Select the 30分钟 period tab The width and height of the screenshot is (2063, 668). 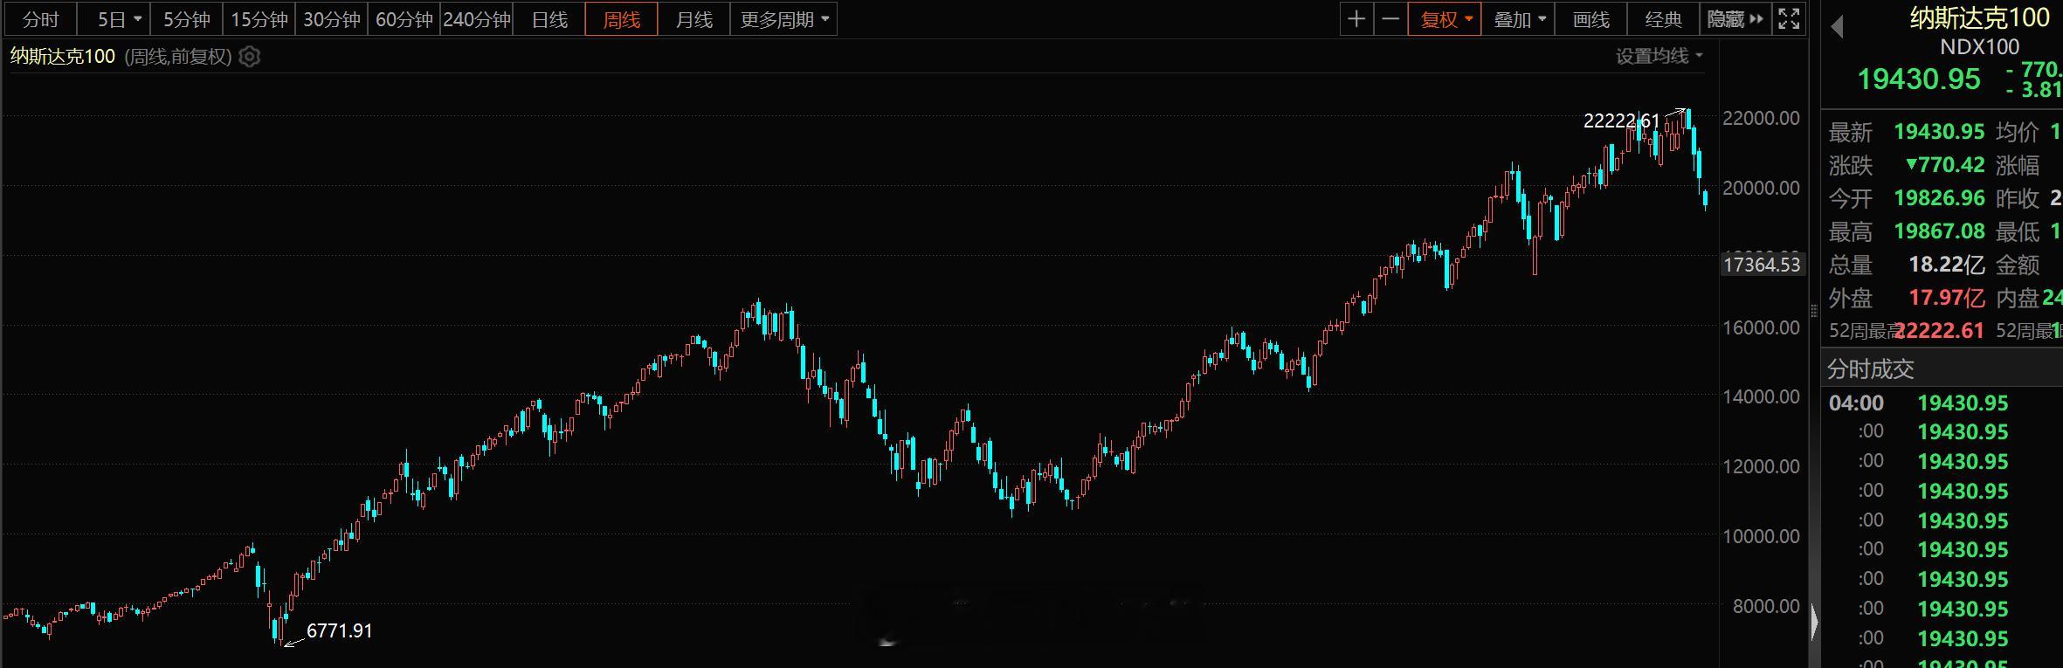tap(332, 19)
